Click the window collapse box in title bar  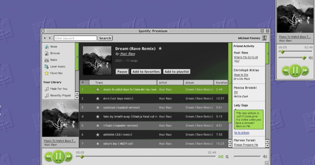click(x=268, y=31)
